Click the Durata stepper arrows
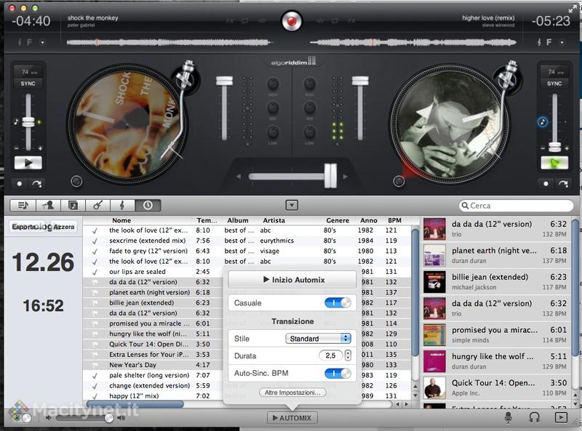Screen dimensions: 582x431 [348, 355]
